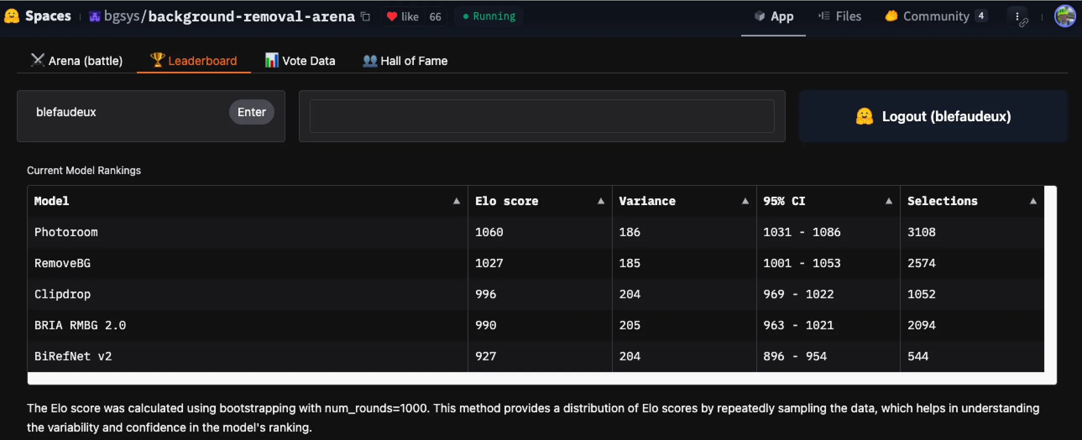Click the Hugging Face Spaces logo
This screenshot has width=1082, height=440.
coord(12,16)
